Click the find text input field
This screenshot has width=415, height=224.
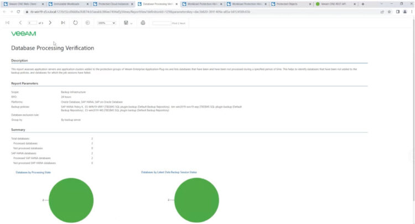coord(162,23)
